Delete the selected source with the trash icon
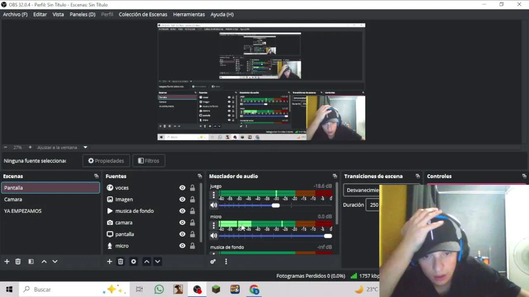 click(121, 262)
